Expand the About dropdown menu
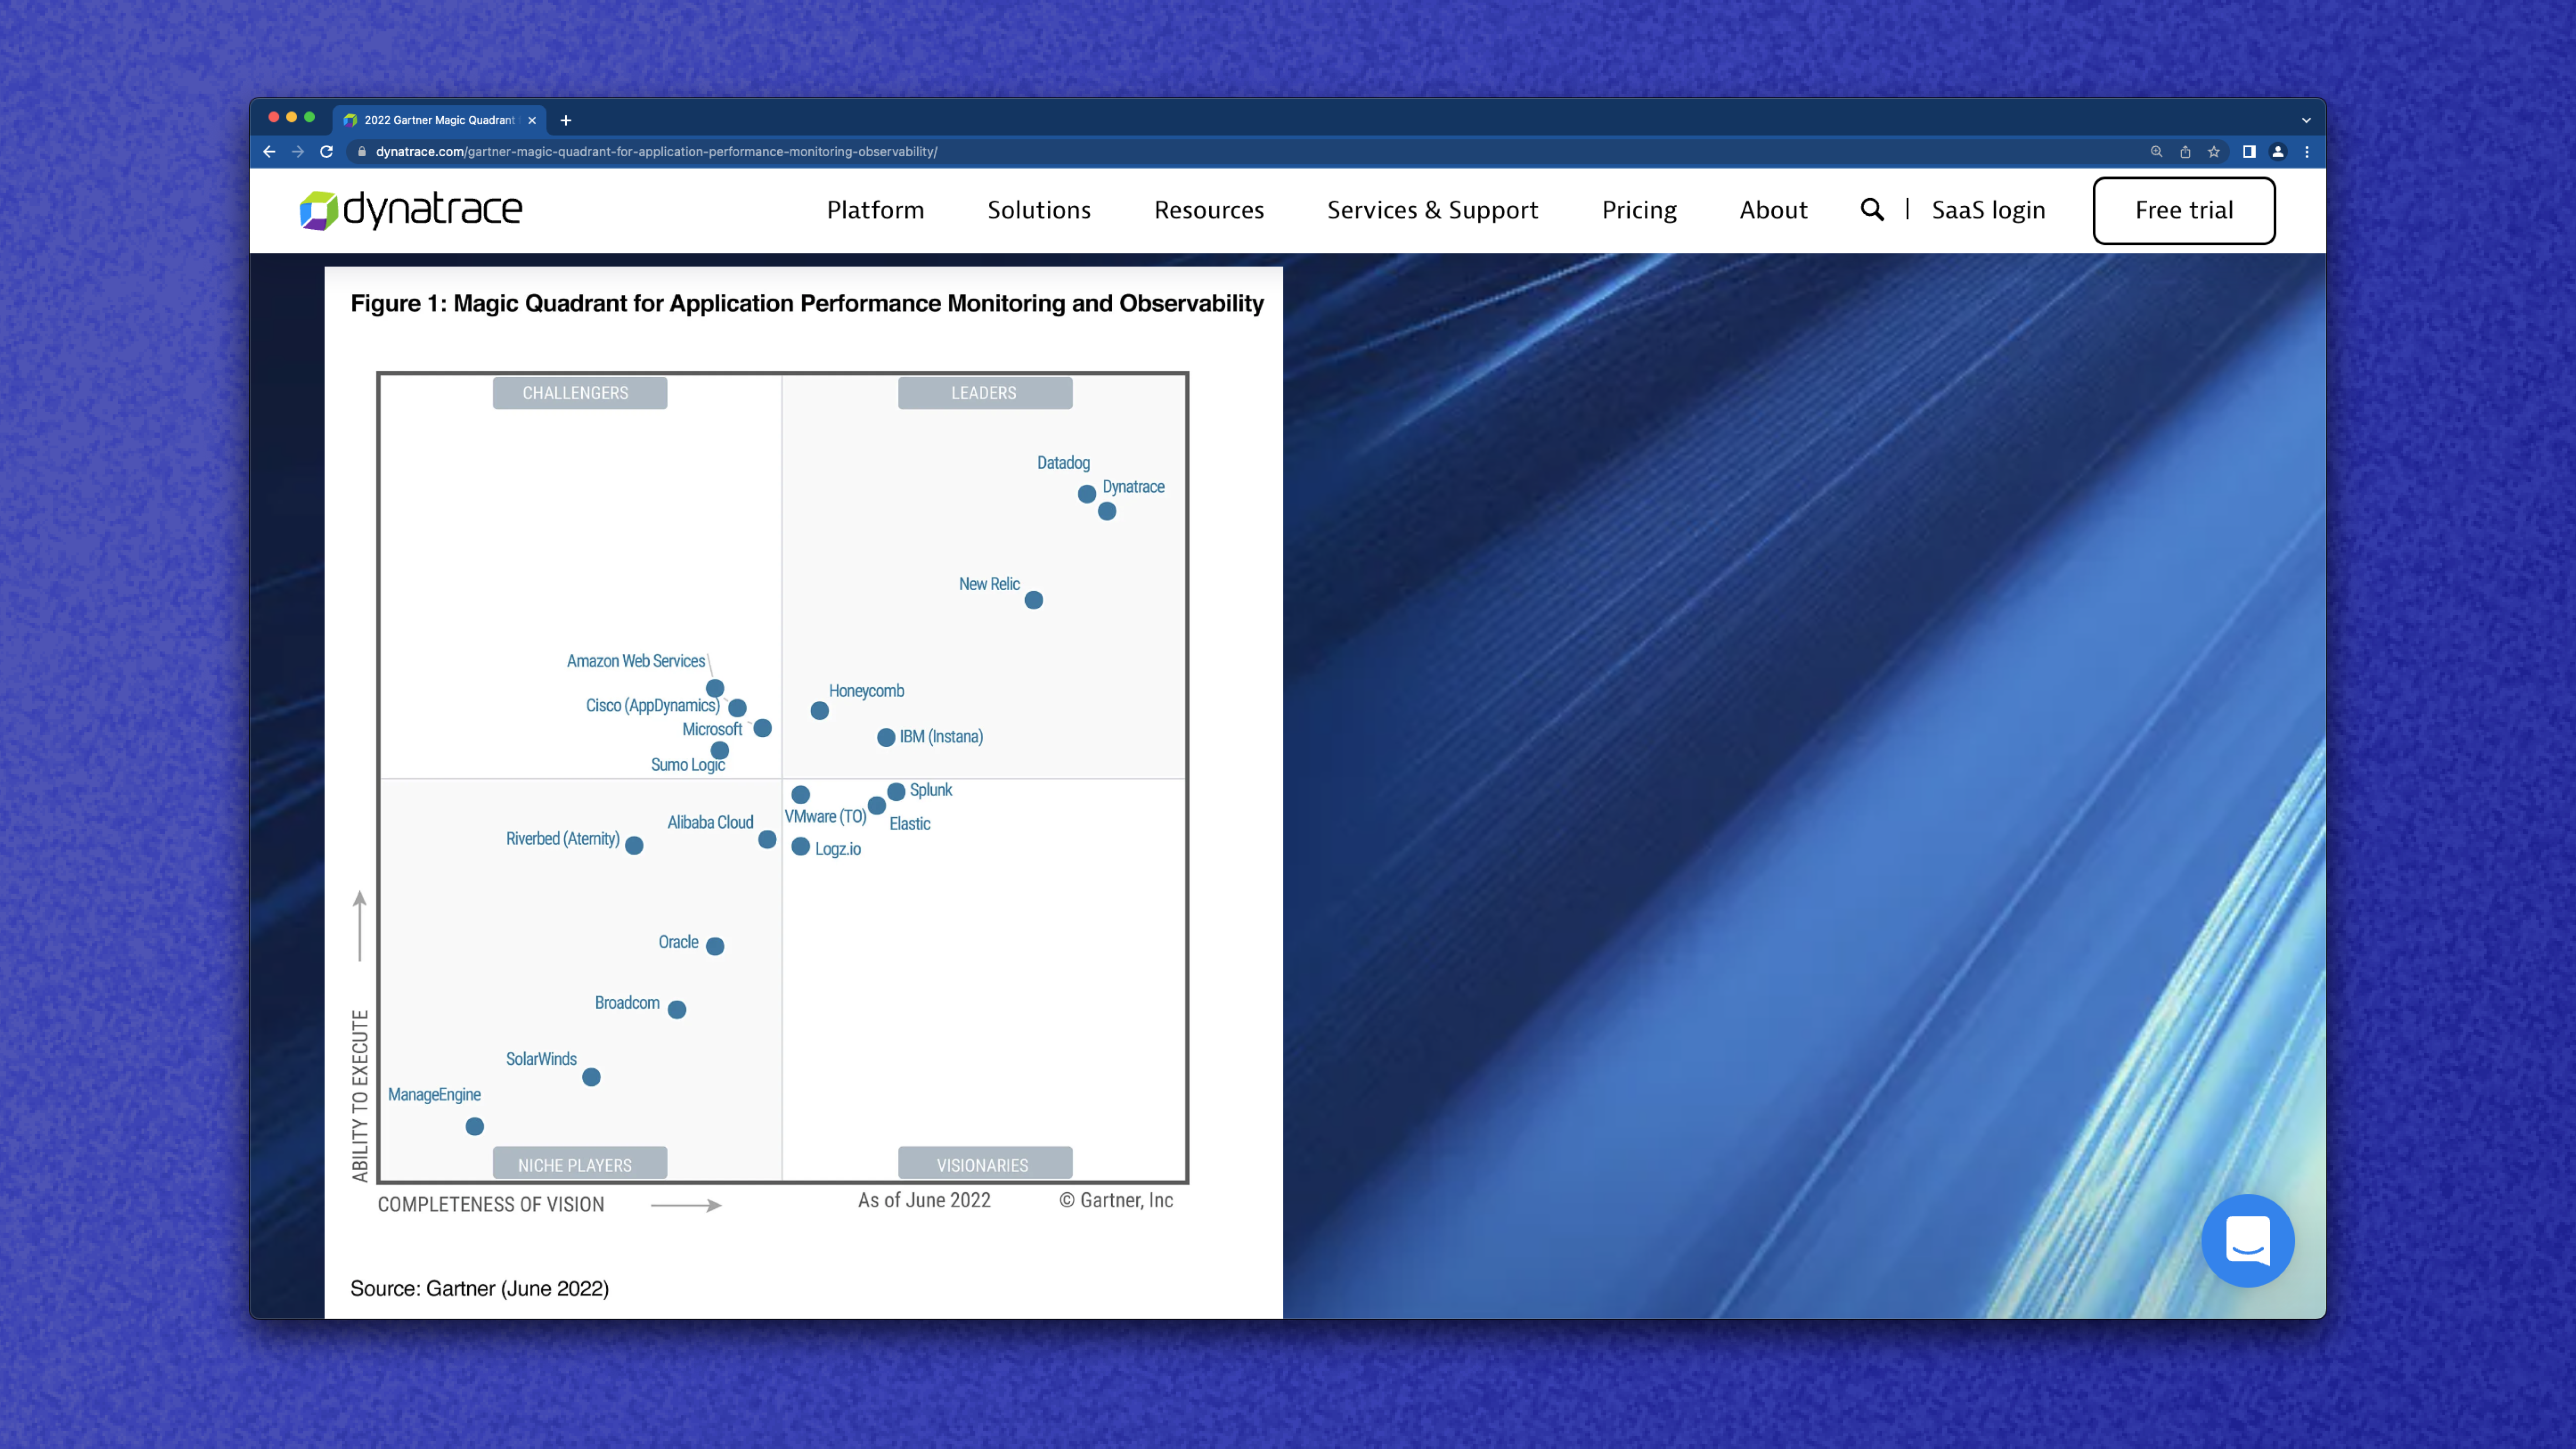This screenshot has width=2576, height=1449. [1773, 209]
